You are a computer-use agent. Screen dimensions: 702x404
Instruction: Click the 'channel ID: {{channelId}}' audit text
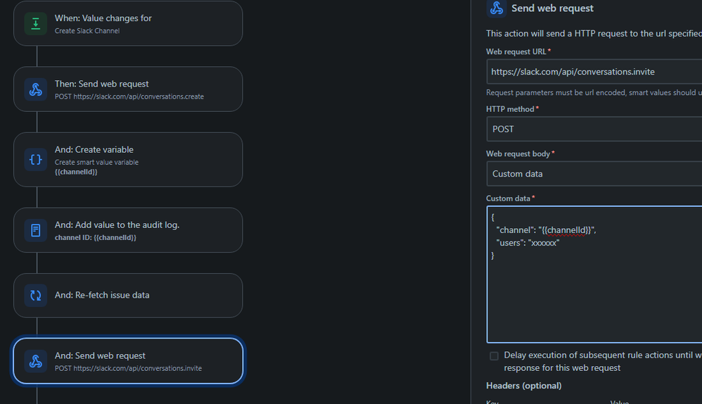(x=96, y=238)
